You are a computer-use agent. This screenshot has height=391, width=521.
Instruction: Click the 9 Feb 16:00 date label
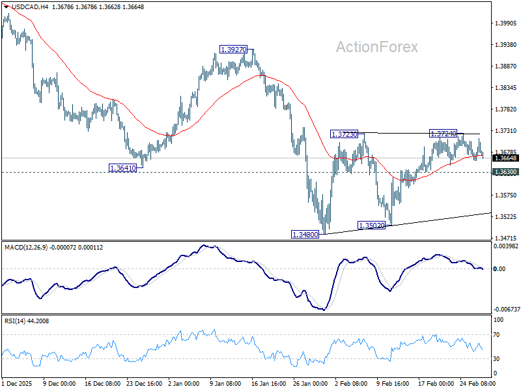[393, 384]
